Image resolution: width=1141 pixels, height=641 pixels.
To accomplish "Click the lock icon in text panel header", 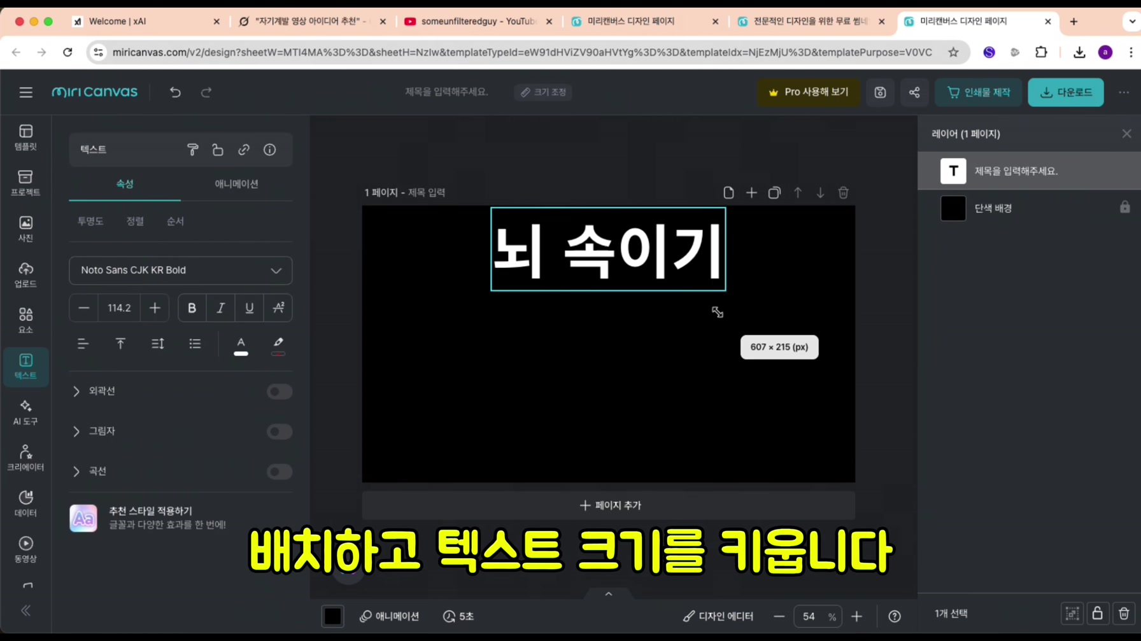I will pos(218,150).
